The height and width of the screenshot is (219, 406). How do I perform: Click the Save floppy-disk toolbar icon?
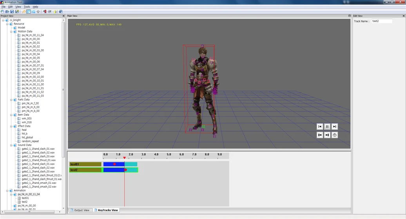(12, 12)
